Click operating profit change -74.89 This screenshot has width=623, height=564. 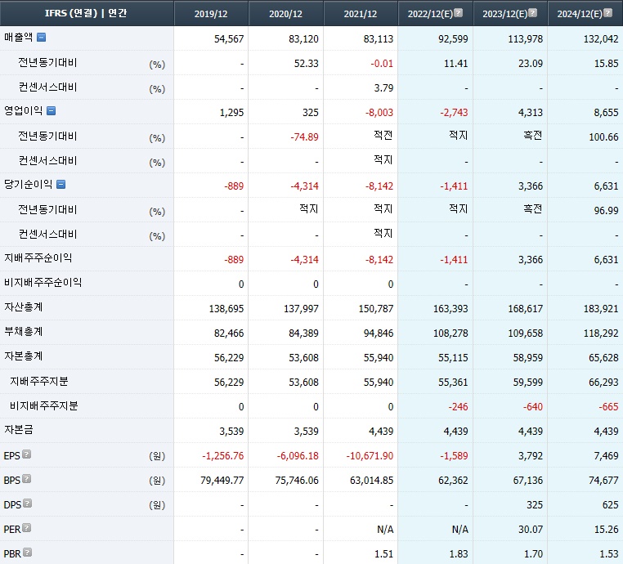(304, 137)
